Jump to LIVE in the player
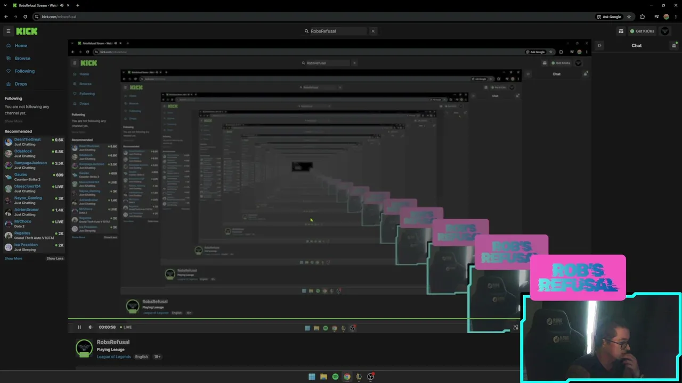This screenshot has height=383, width=682. pos(126,327)
